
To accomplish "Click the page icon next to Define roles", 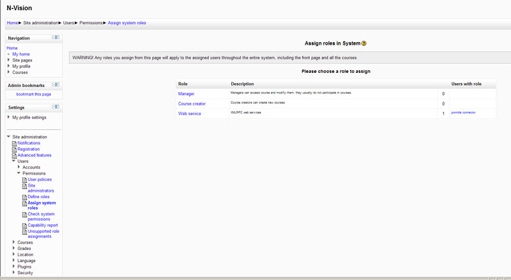I will point(25,197).
